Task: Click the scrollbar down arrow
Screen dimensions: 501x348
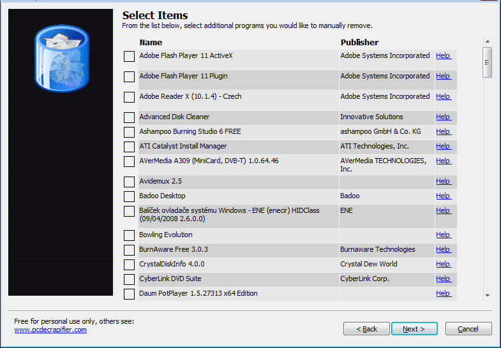Action: [487, 295]
